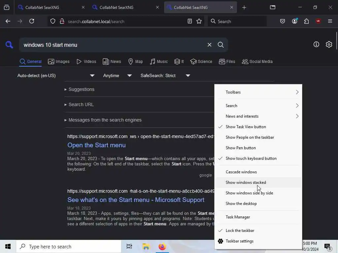Open a new tab with the plus button
Viewport: 338px width, 253px height.
point(244,8)
